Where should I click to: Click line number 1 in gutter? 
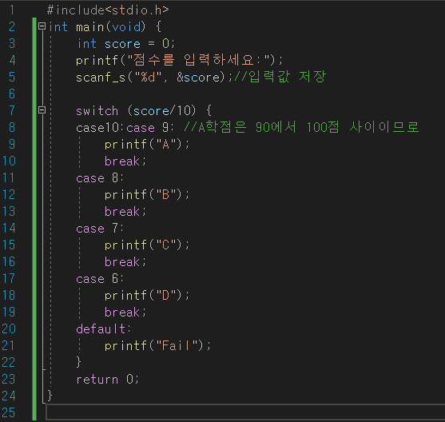click(12, 10)
